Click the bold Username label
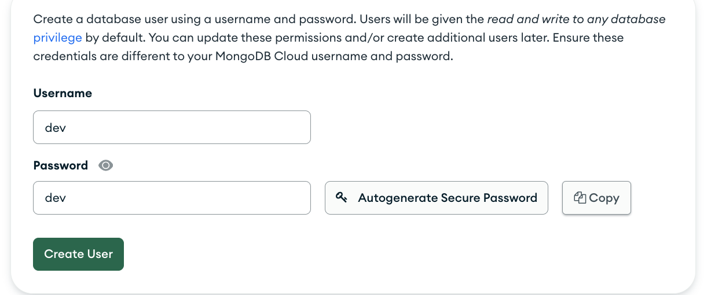 (x=63, y=93)
